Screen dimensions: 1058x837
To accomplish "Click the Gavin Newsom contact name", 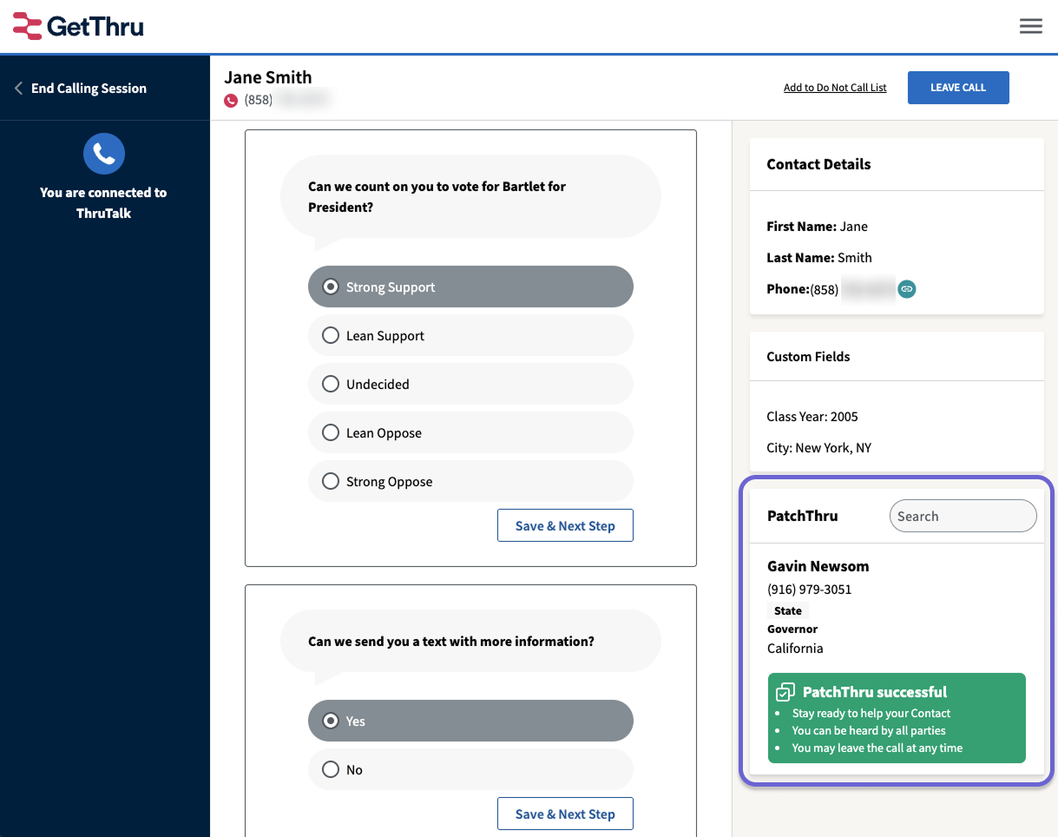I will [x=818, y=566].
